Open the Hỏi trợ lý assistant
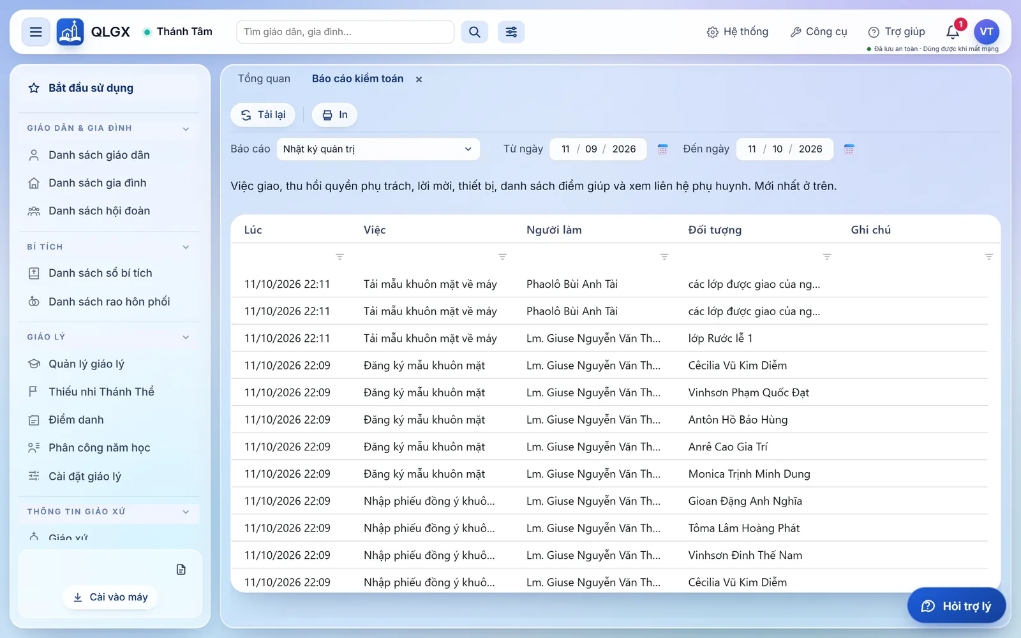 (957, 606)
